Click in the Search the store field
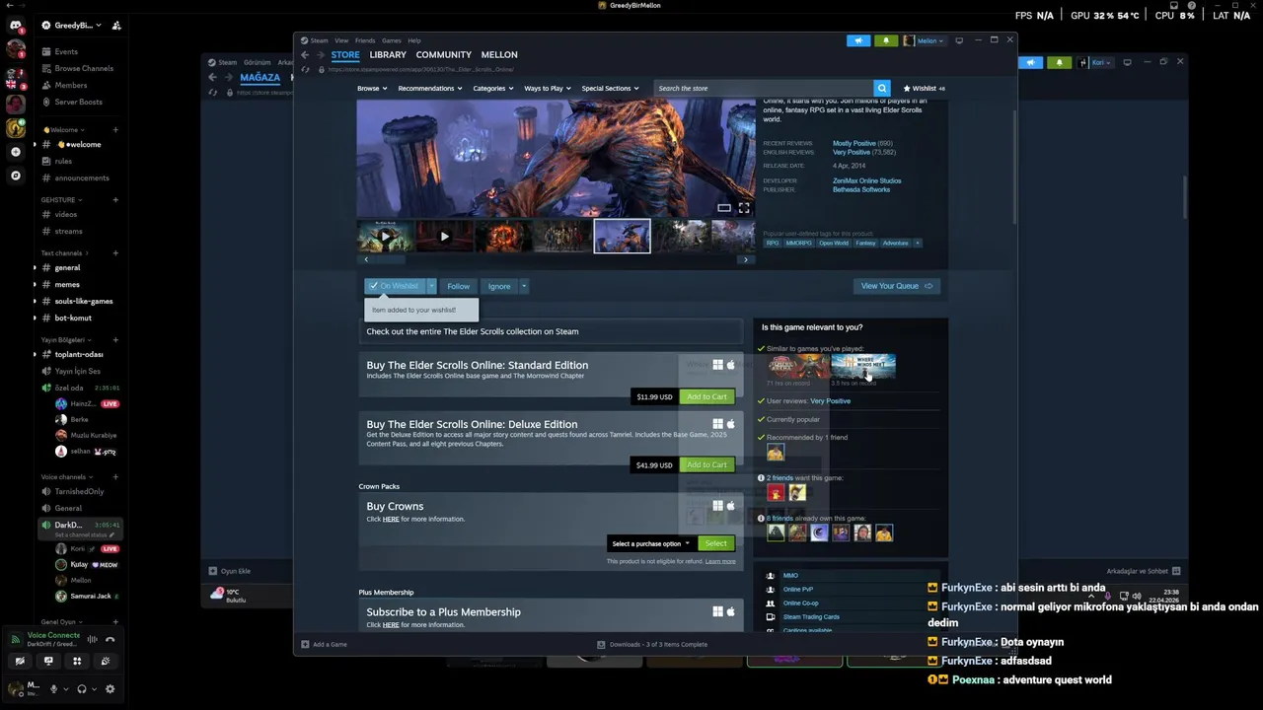 point(763,88)
